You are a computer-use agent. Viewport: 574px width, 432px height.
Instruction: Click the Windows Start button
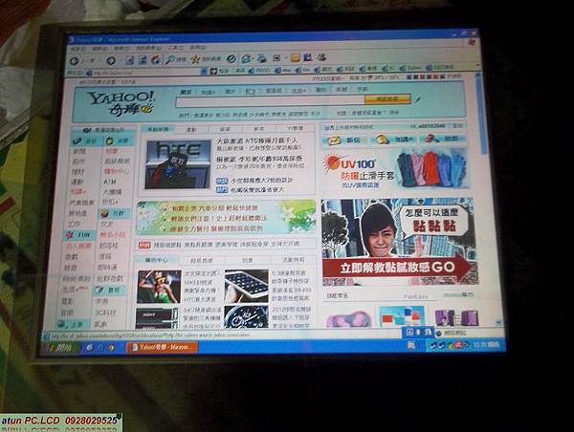60,347
